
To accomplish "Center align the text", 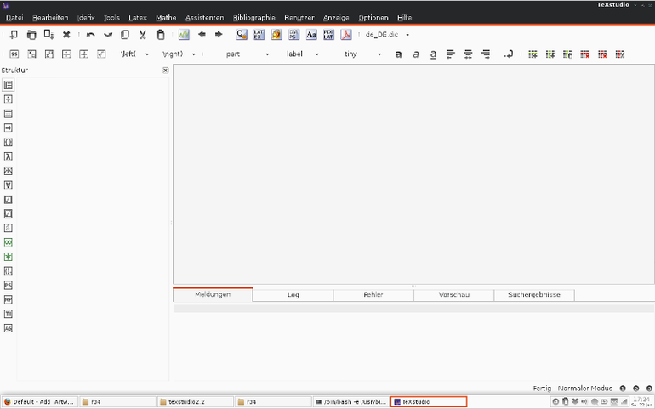I will coord(468,54).
